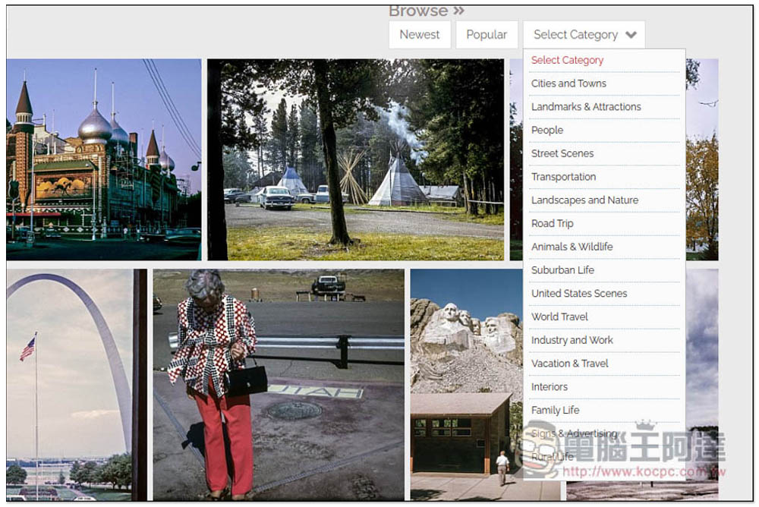
Task: Pick Road Trip from category list
Action: 553,224
